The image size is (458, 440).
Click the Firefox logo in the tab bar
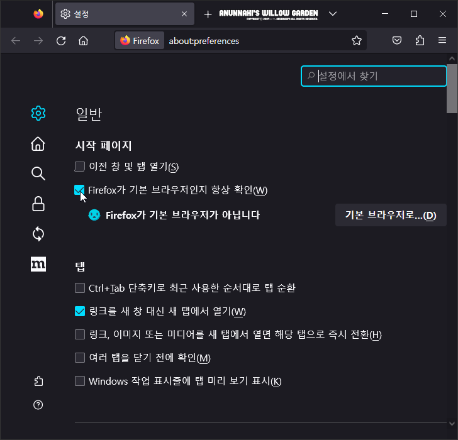(x=38, y=14)
